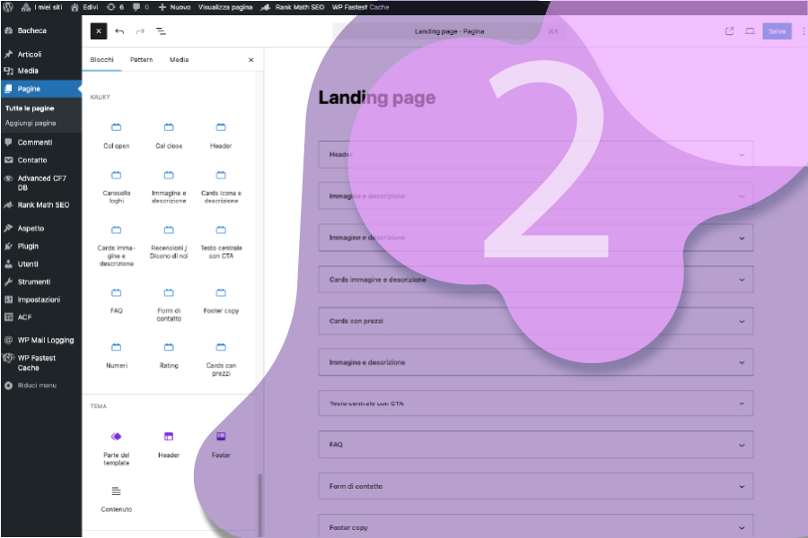Screen dimensions: 808x538
Task: Open the document overview list icon
Action: pos(161,31)
